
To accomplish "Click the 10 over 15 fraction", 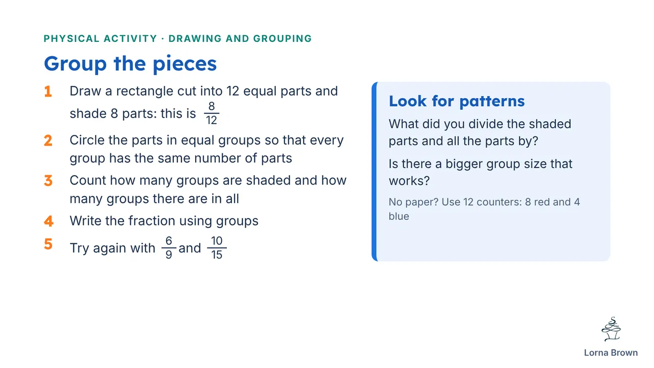I will click(x=217, y=248).
